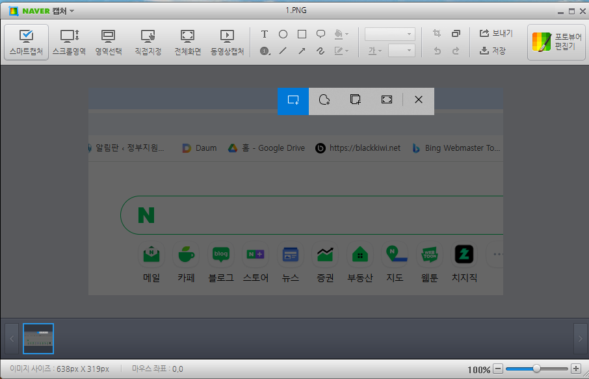Click the 보내기 send button
The height and width of the screenshot is (379, 589).
[496, 33]
